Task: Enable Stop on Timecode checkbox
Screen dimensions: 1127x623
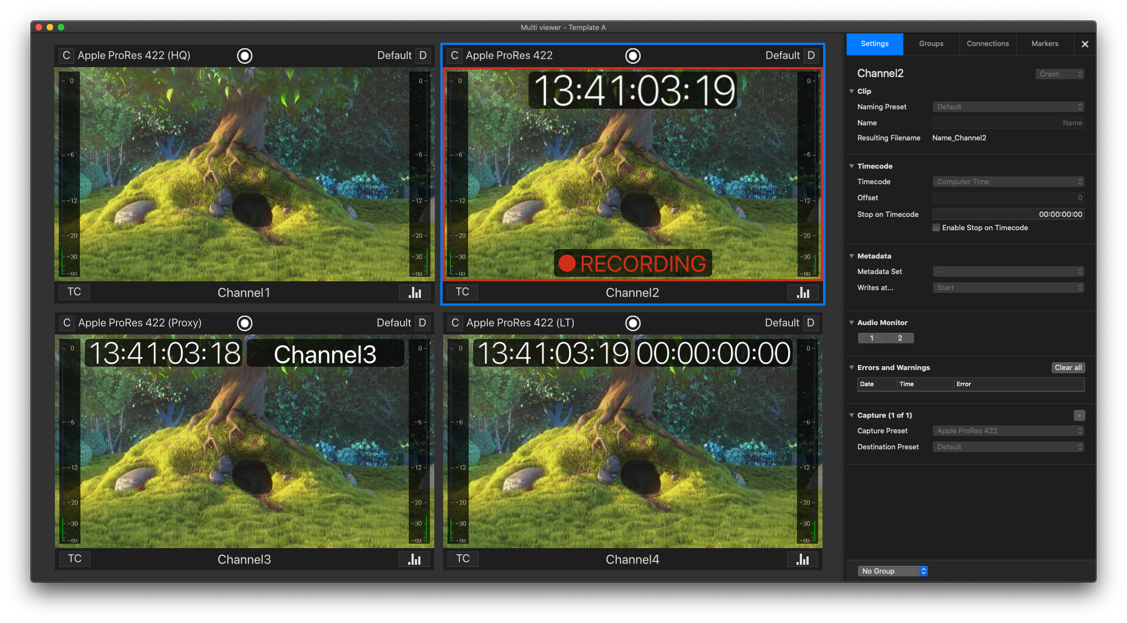Action: click(936, 227)
